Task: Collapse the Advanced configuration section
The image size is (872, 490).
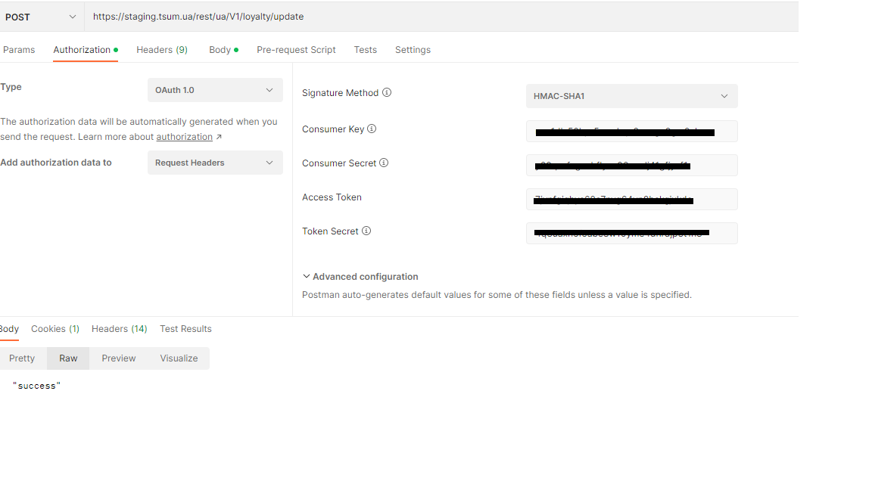Action: pyautogui.click(x=360, y=277)
